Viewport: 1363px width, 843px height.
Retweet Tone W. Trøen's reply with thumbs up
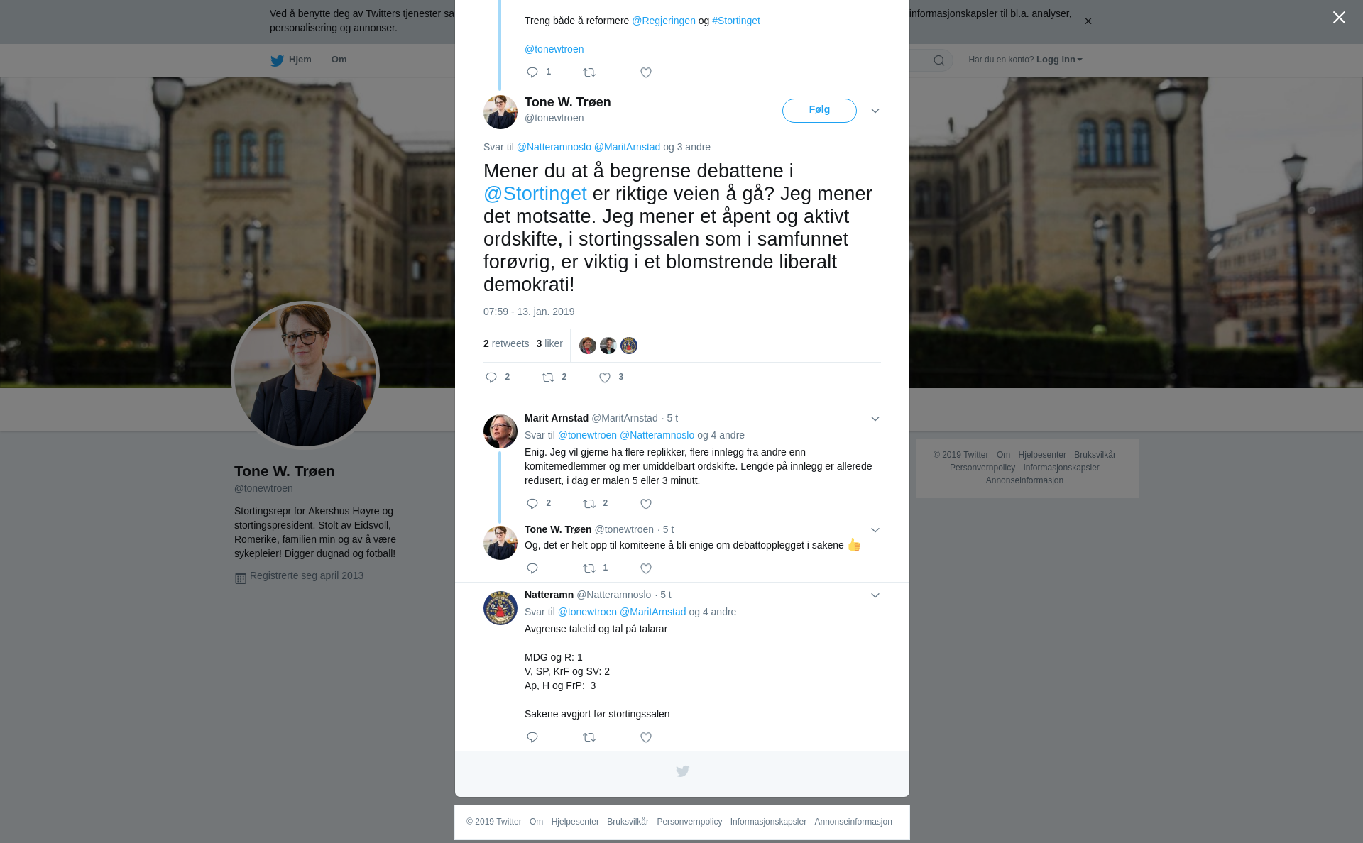pyautogui.click(x=589, y=568)
